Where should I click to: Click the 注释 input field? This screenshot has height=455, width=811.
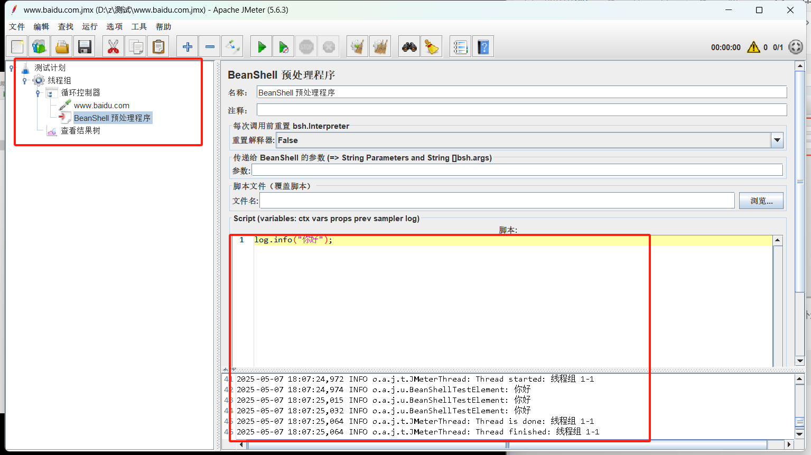[x=521, y=110]
